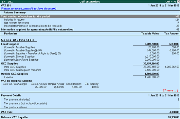Click the Sales Amount value 30,000.00
This screenshot has height=119, width=180.
(41, 87)
